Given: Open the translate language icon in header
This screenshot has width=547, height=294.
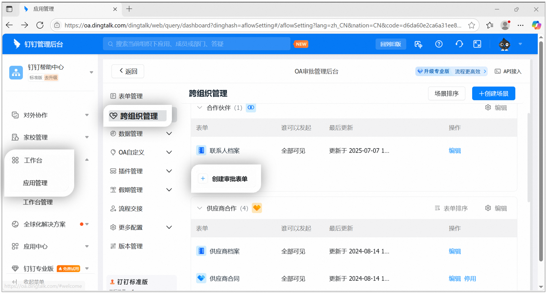Looking at the screenshot, I should point(418,44).
